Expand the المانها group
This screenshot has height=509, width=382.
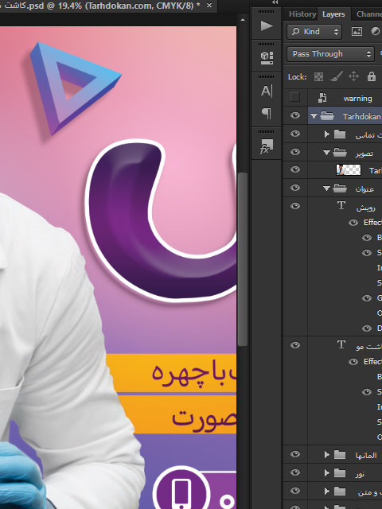coord(327,455)
